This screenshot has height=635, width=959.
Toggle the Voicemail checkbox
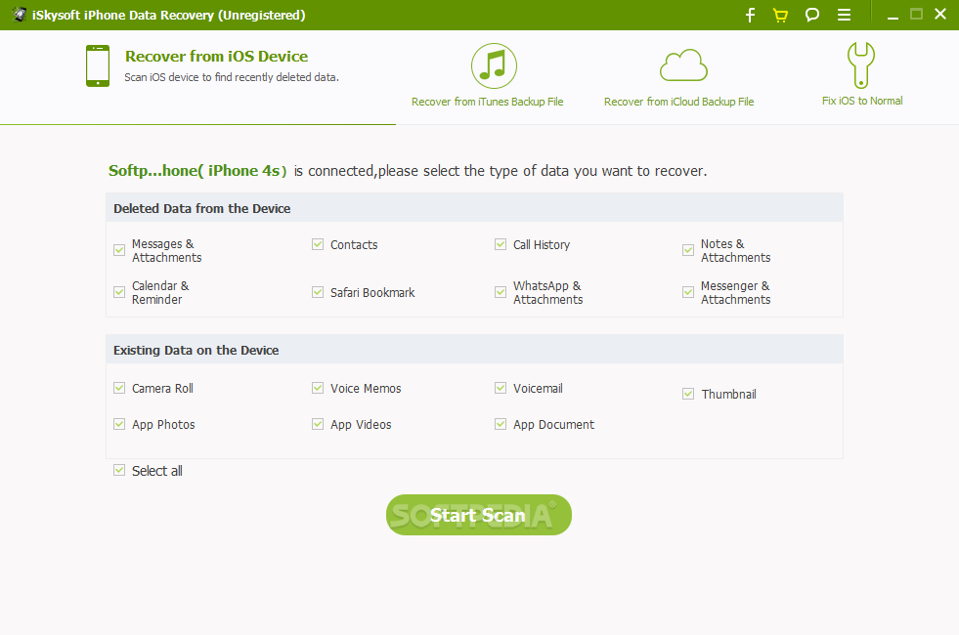[501, 388]
